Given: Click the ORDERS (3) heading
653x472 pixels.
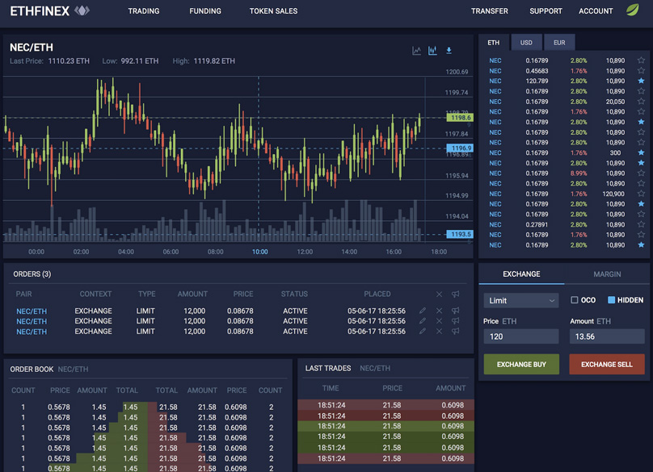Looking at the screenshot, I should (32, 274).
